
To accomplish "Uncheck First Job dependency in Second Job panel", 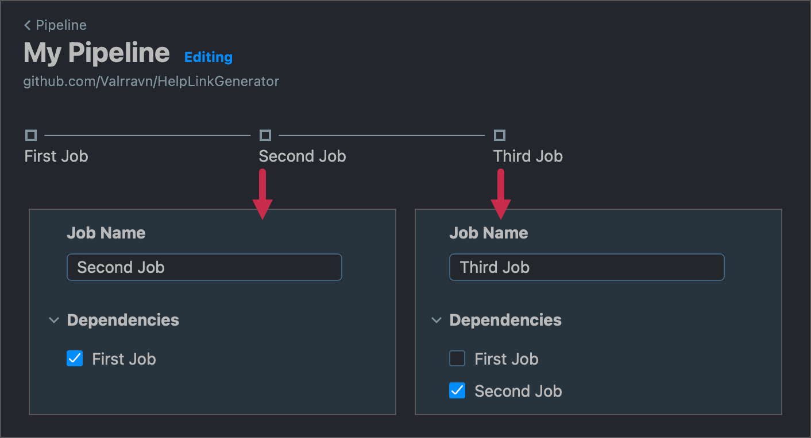I will (75, 359).
